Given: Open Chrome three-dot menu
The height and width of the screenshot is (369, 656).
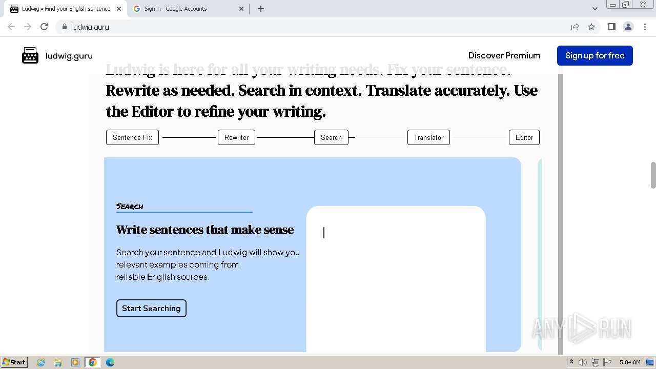Looking at the screenshot, I should coord(644,27).
